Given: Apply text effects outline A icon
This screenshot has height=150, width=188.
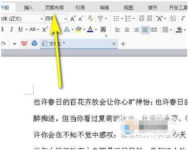Looking at the screenshot, I should tap(67, 29).
